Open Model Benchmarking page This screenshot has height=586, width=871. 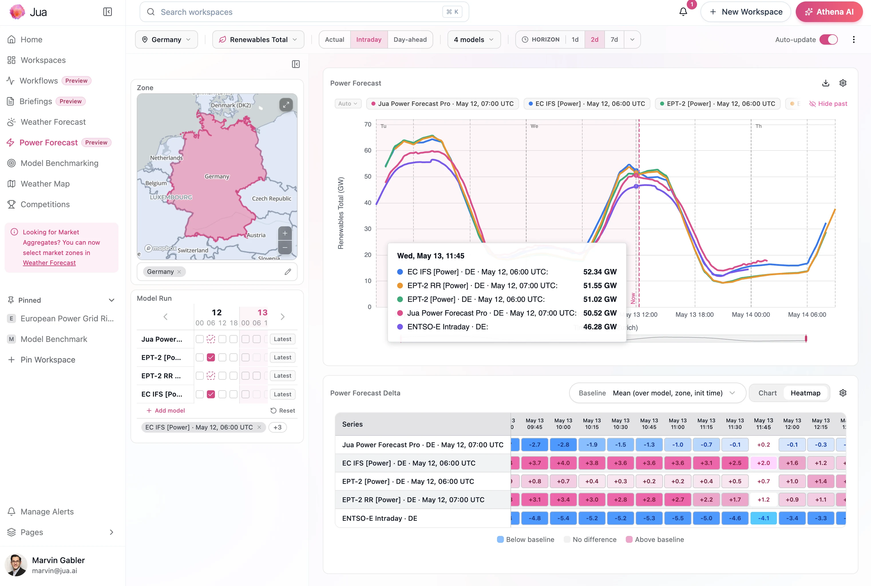coord(60,163)
